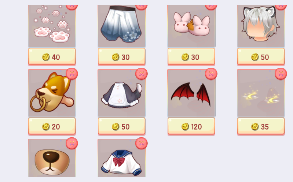Buy bunny slippers for 30 coins
Image resolution: width=293 pixels, height=182 pixels.
(x=191, y=57)
